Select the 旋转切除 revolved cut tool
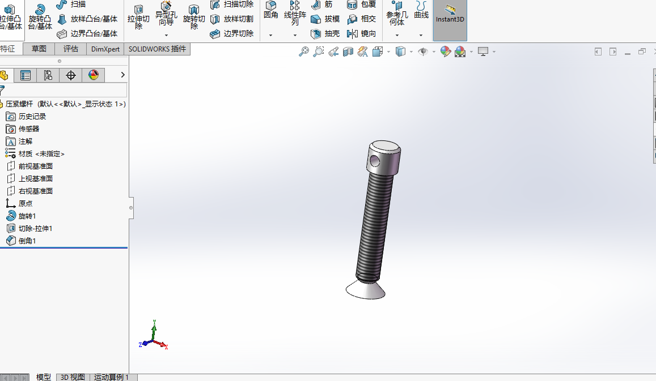This screenshot has height=381, width=656. pyautogui.click(x=194, y=17)
